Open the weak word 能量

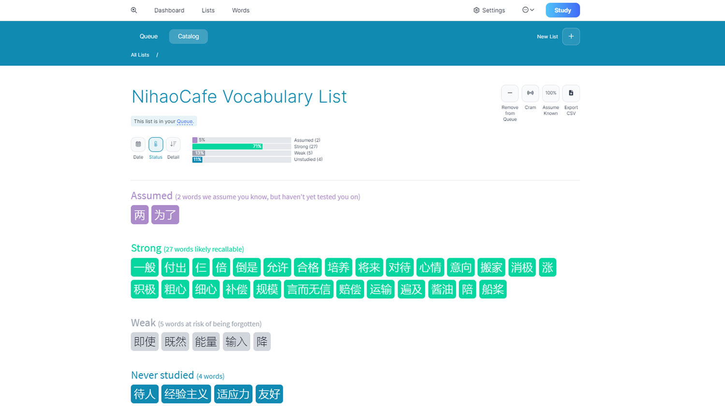pos(206,342)
